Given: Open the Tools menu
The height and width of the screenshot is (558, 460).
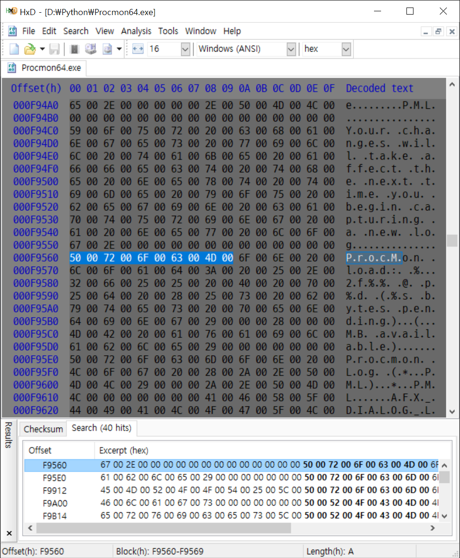Looking at the screenshot, I should point(168,31).
